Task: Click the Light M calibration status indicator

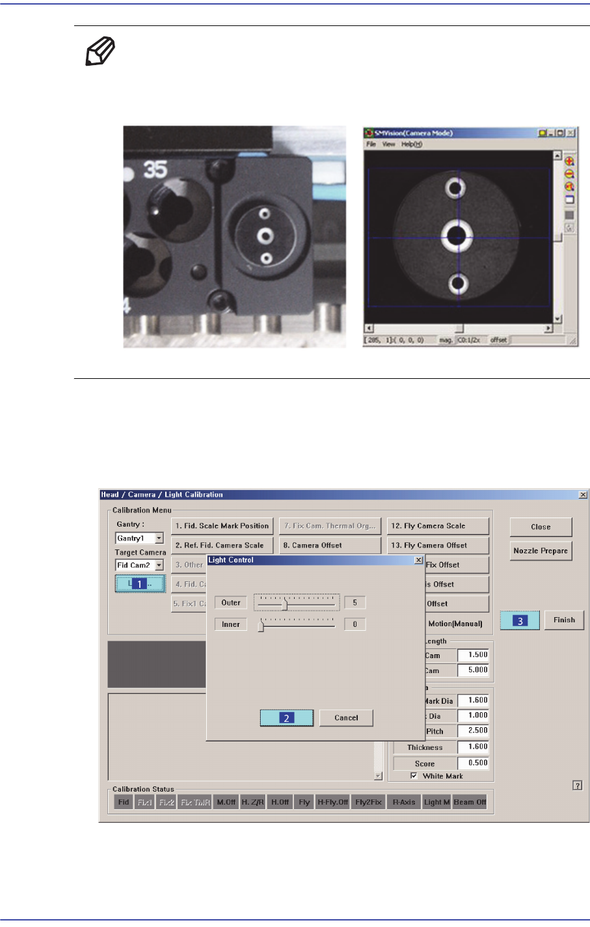Action: click(x=436, y=802)
